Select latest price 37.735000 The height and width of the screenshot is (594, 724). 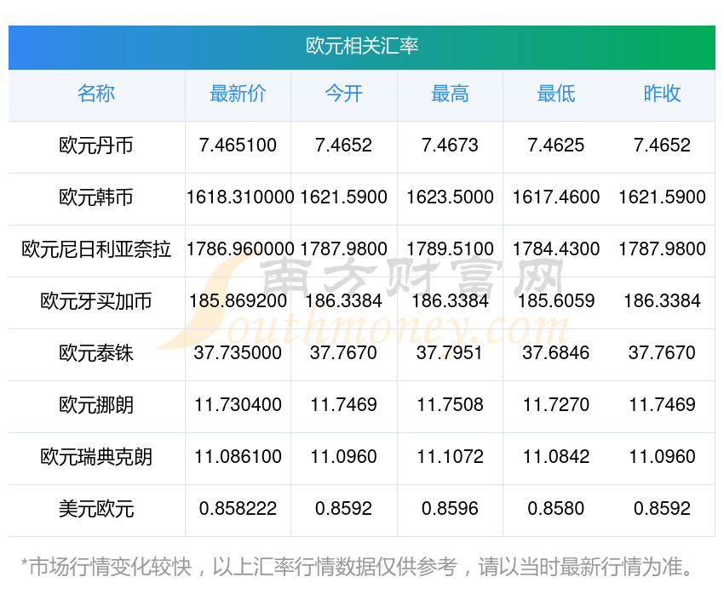point(238,353)
